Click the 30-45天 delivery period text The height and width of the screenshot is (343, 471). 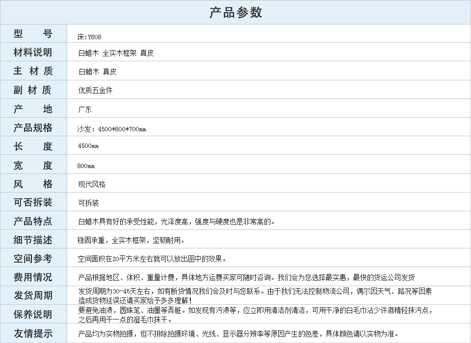coord(255,295)
